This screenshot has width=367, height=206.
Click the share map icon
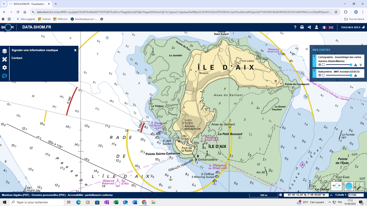[309, 27]
